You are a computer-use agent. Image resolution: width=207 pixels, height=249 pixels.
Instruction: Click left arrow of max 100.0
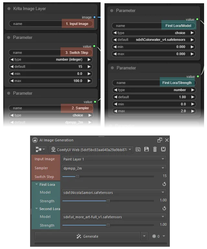point(12,81)
